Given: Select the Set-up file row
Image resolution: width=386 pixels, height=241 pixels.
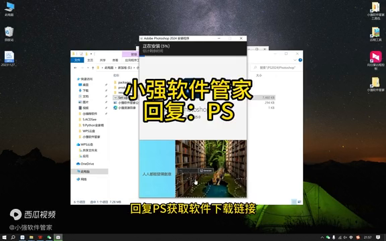Looking at the screenshot, I should coord(194,98).
